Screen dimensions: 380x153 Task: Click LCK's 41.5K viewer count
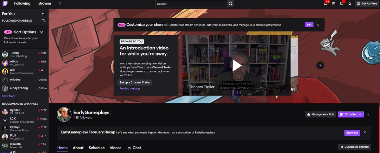coord(42,119)
